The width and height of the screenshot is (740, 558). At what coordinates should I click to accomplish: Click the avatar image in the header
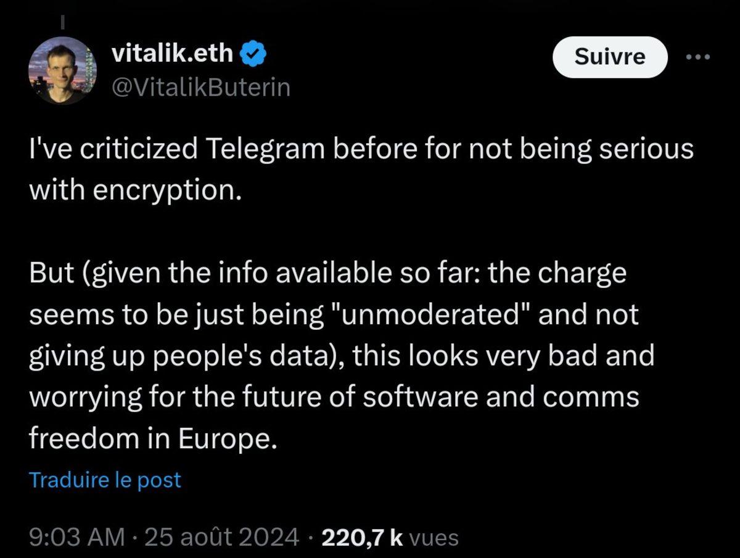click(x=63, y=70)
